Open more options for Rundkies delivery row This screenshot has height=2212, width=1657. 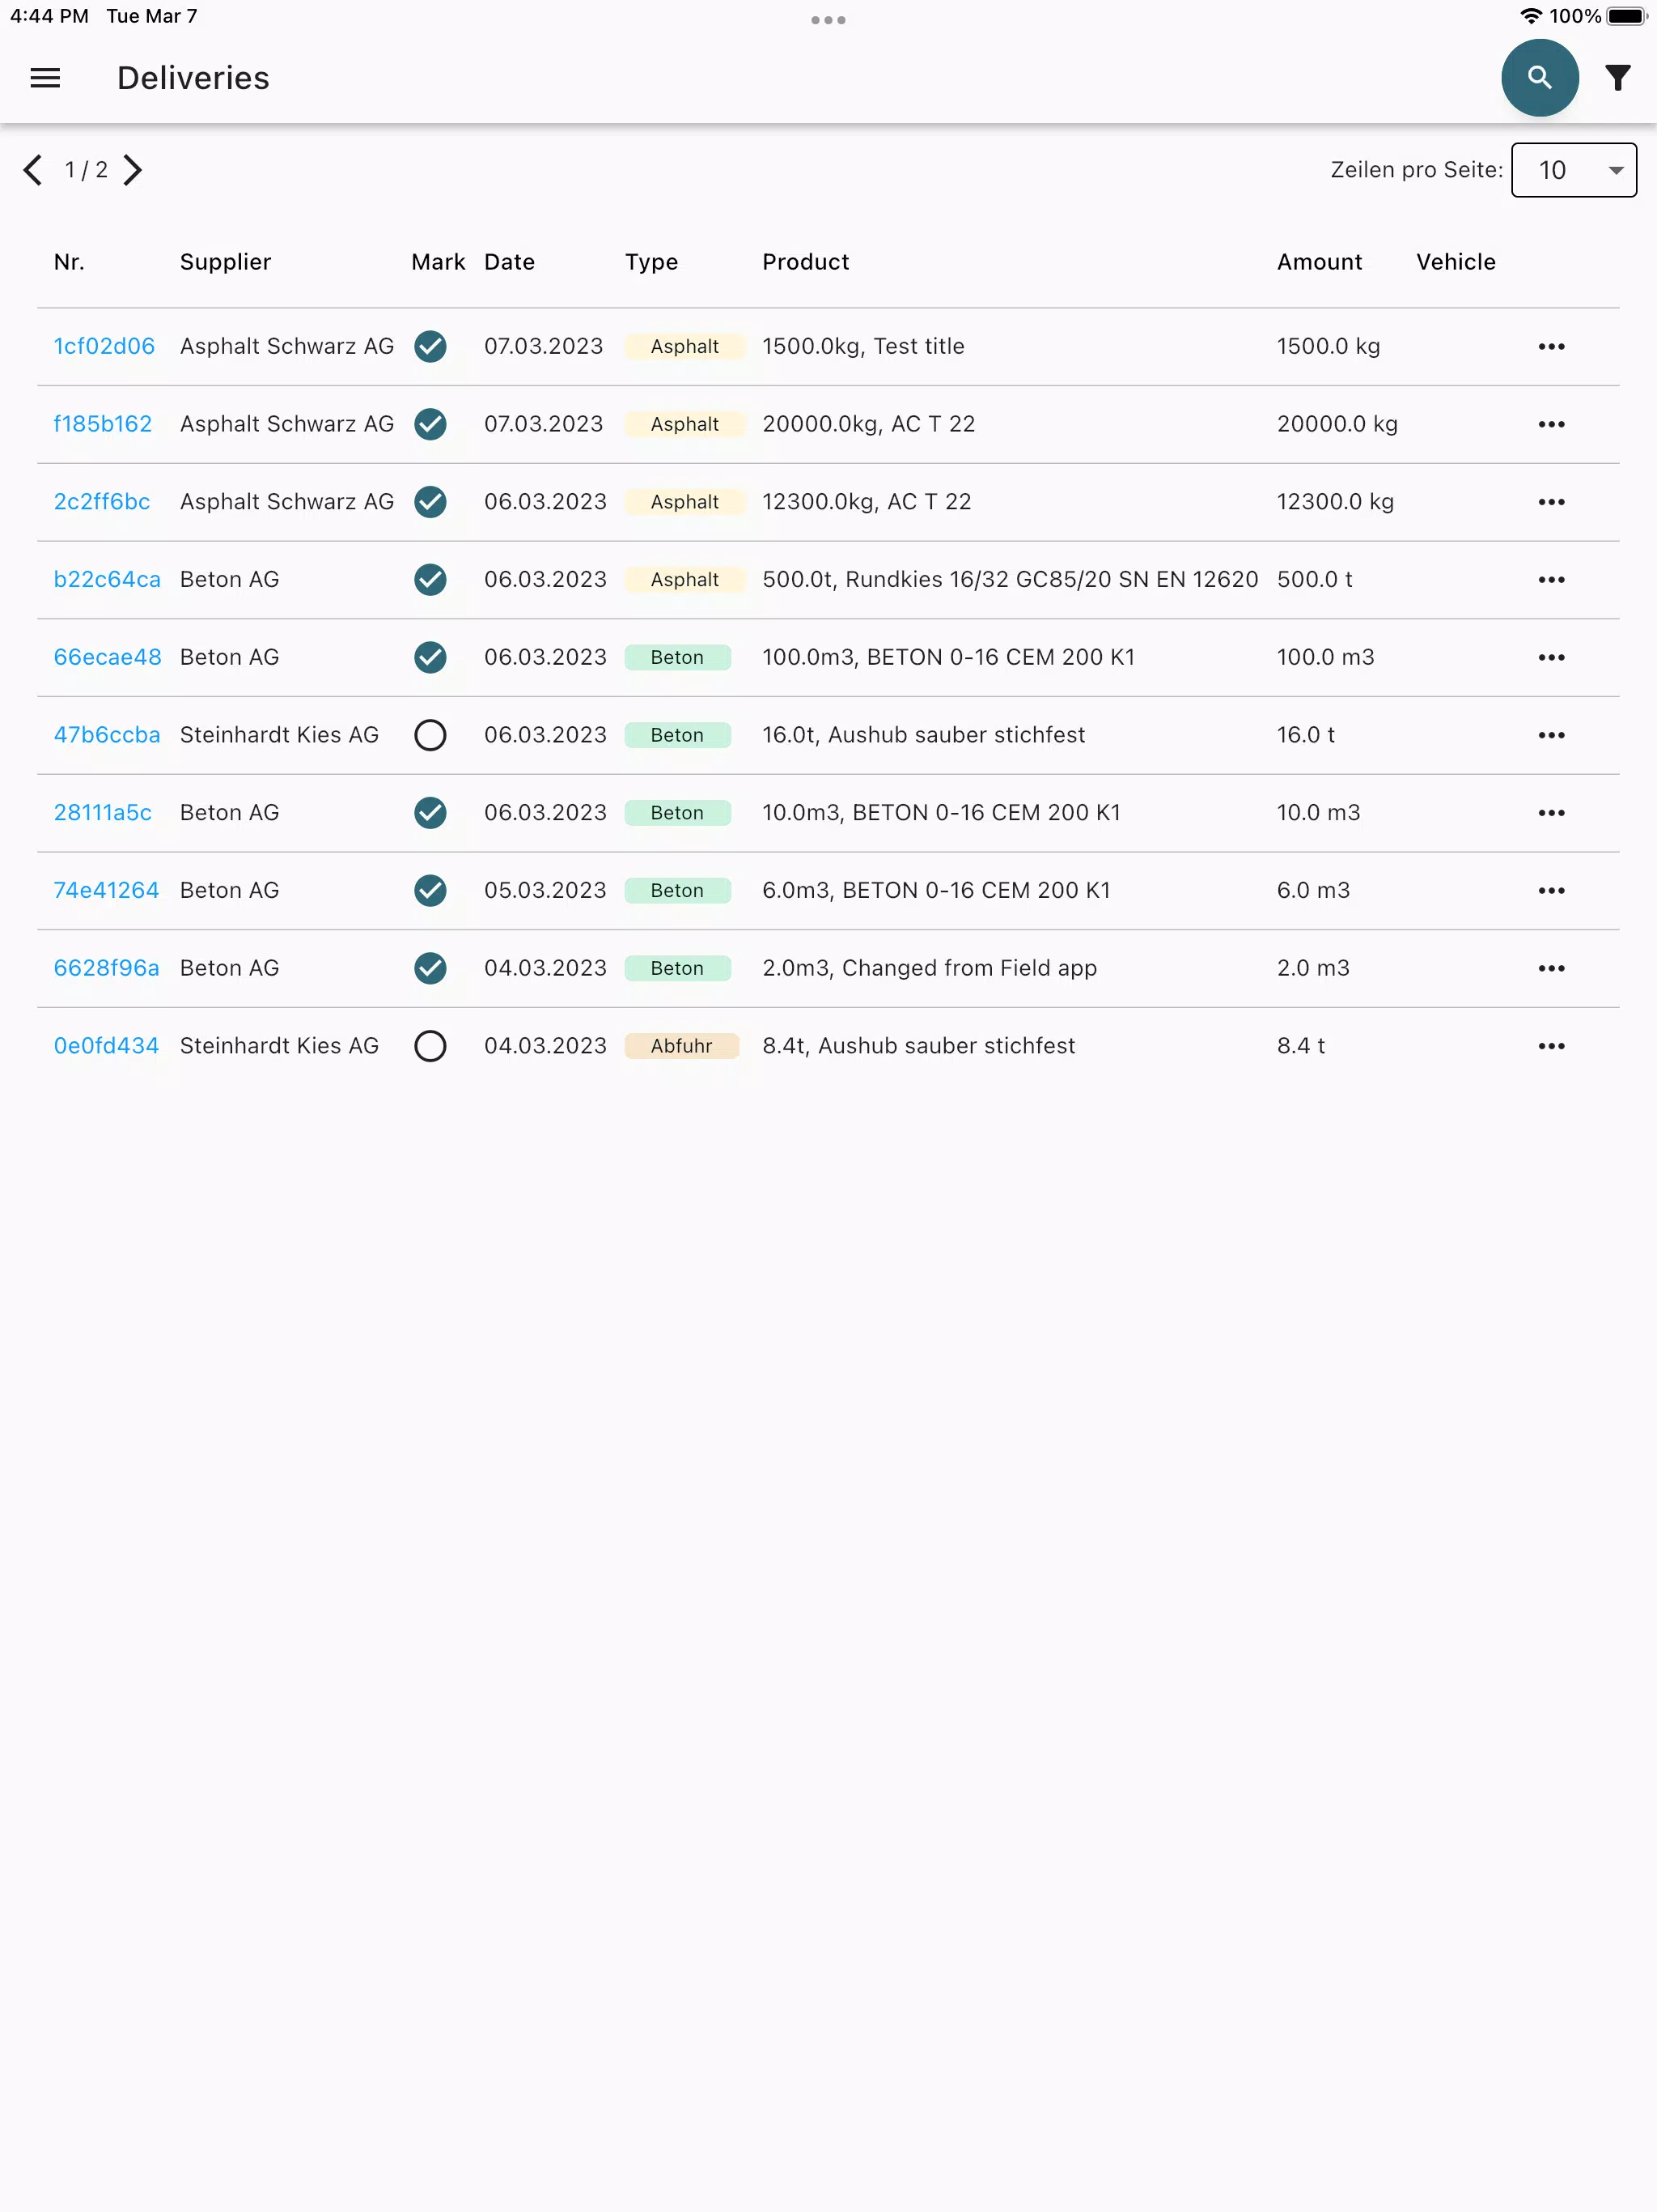[x=1551, y=579]
